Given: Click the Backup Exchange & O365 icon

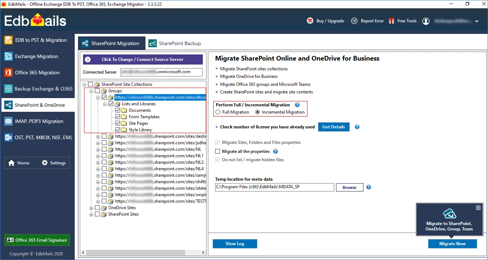Looking at the screenshot, I should [8, 89].
